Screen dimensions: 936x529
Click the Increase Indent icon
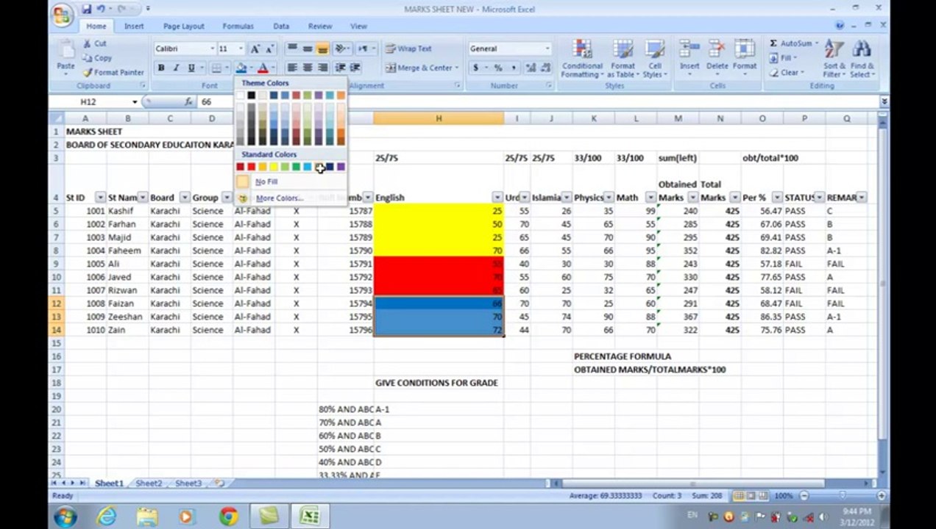355,68
